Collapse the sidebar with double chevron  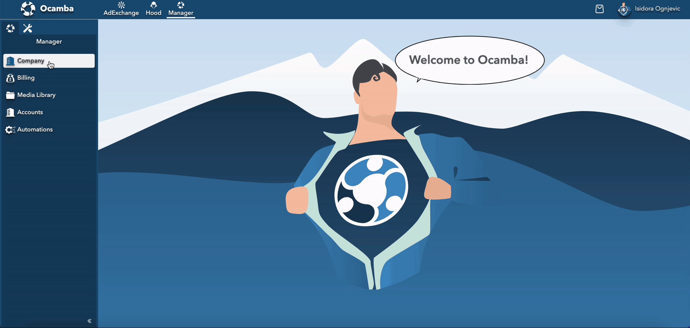click(x=89, y=321)
